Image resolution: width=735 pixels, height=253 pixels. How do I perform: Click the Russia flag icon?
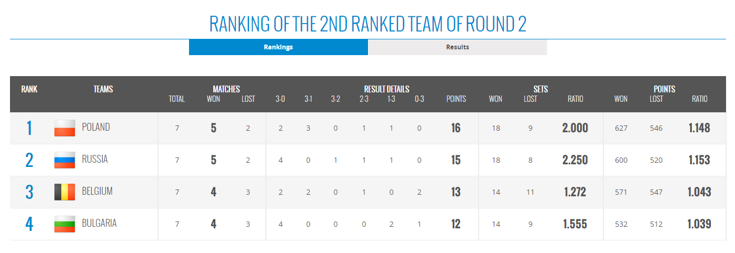65,160
